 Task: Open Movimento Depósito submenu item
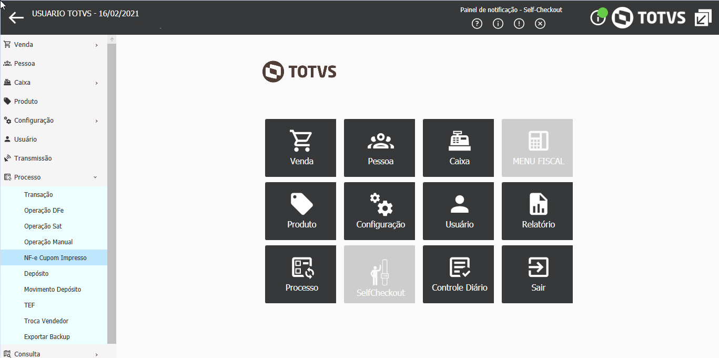(x=54, y=289)
